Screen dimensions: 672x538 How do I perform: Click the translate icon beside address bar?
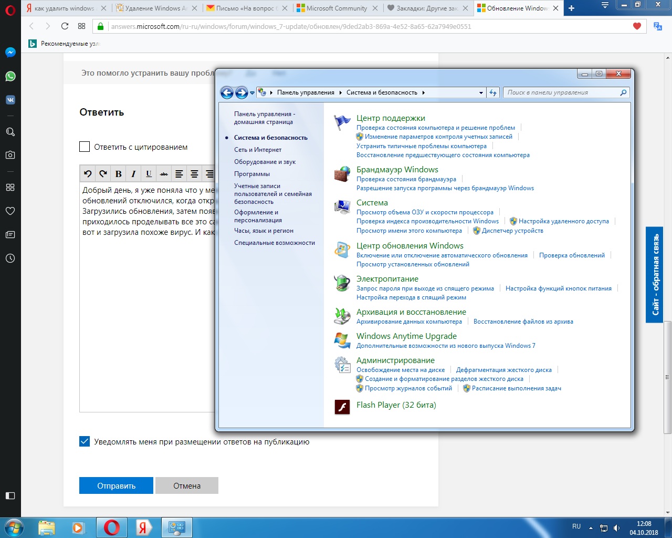pyautogui.click(x=658, y=26)
